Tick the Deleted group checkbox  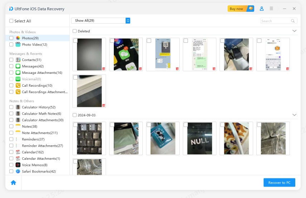(74, 31)
